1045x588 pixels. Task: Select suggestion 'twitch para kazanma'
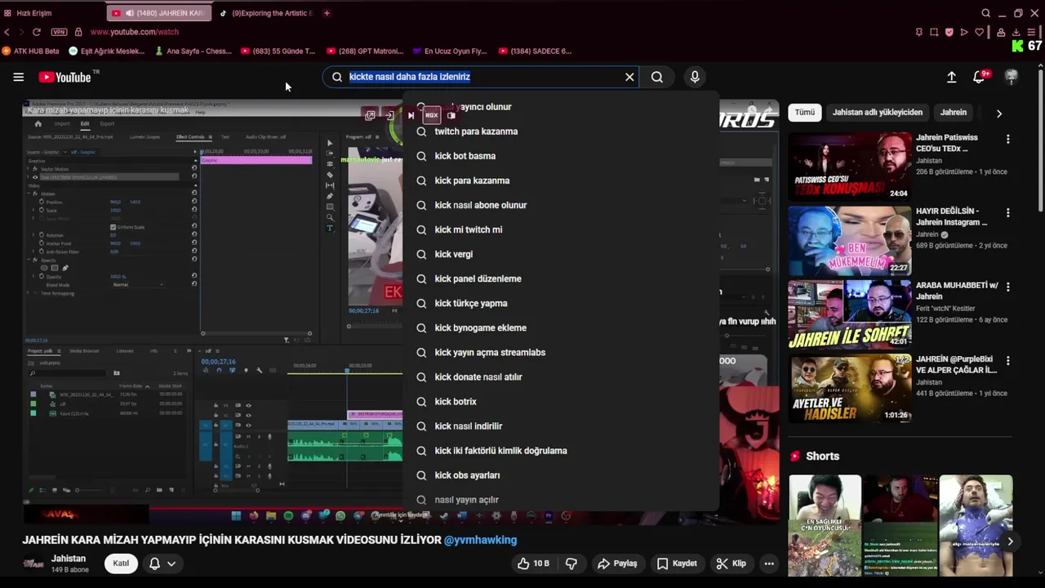click(561, 131)
